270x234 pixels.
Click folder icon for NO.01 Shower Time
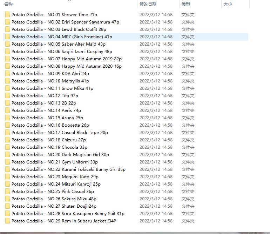pyautogui.click(x=7, y=15)
